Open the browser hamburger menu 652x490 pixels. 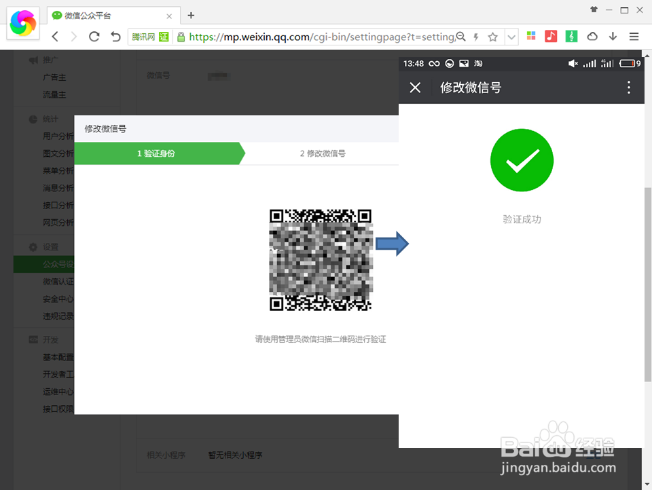click(634, 37)
